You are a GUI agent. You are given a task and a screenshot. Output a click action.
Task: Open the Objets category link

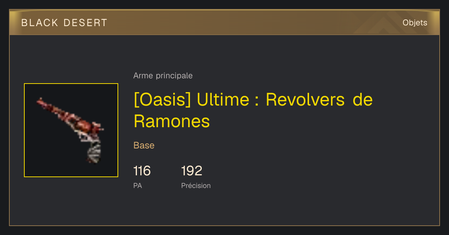point(415,23)
